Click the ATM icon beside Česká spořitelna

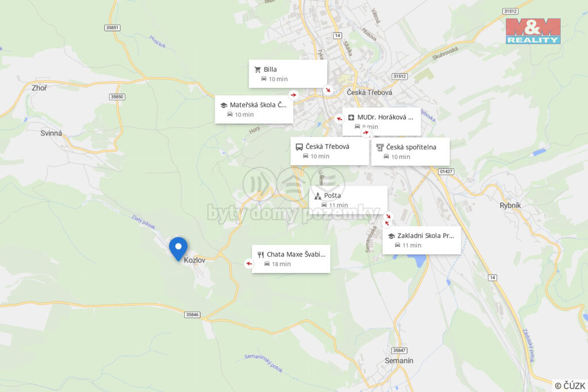pyautogui.click(x=380, y=148)
